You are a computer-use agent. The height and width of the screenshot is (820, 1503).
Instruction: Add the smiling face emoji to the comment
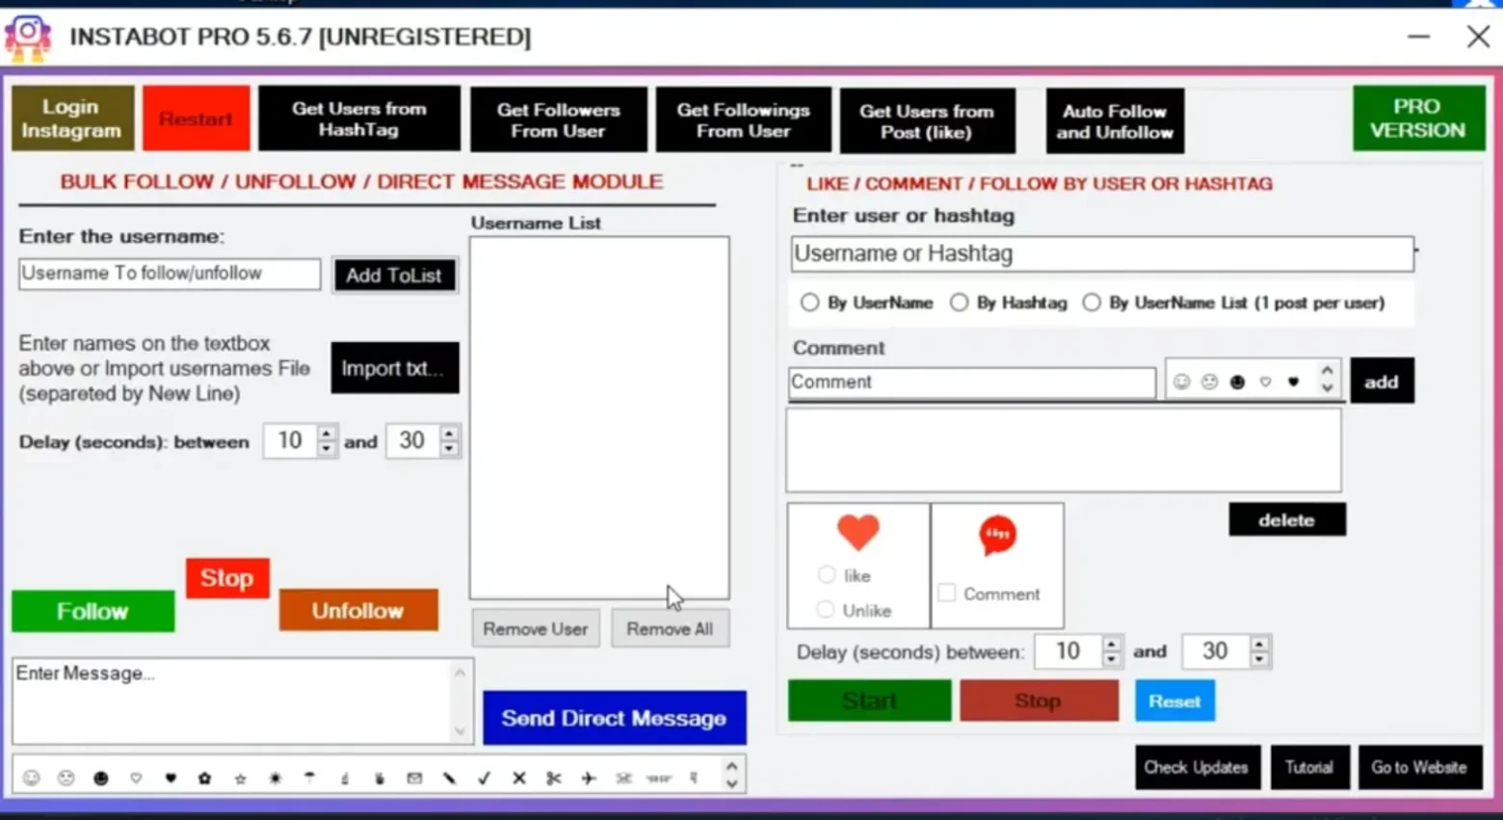tap(1181, 382)
